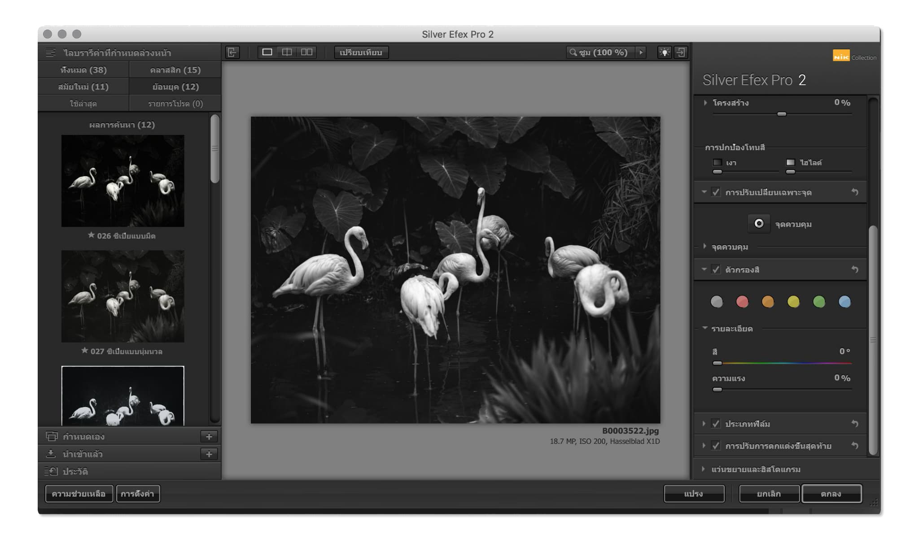Click hide right adjustment panel icon

(x=681, y=52)
